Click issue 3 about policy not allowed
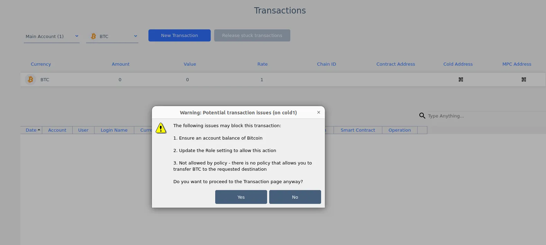546x245 pixels. [243, 166]
